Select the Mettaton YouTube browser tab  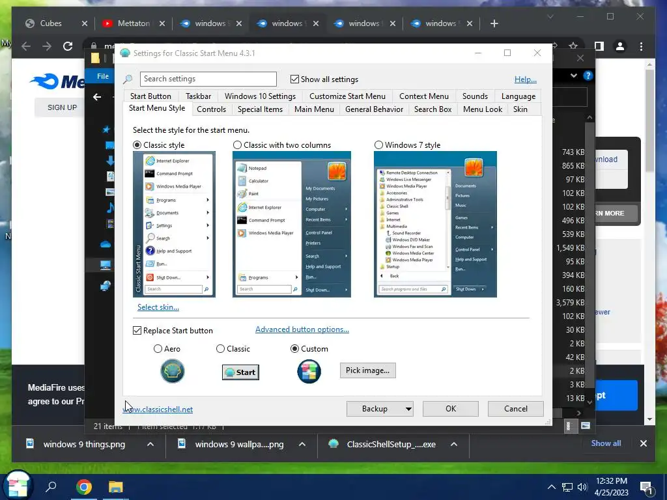coord(133,23)
